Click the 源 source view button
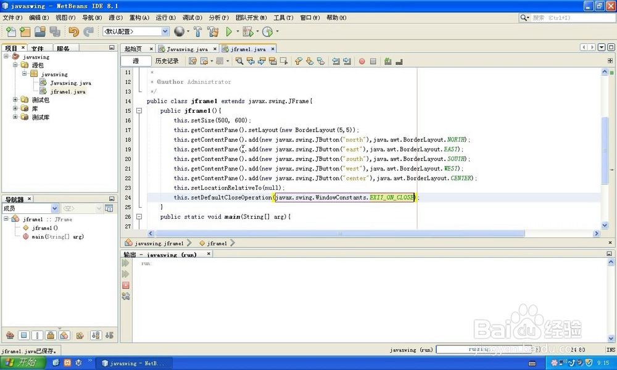The image size is (617, 370). tap(136, 61)
